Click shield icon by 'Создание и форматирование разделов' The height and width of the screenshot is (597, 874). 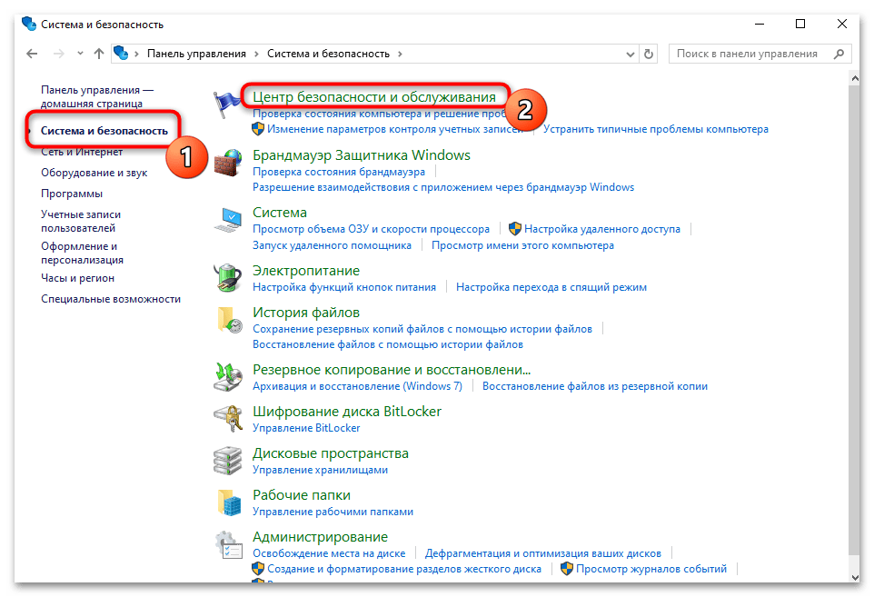click(x=257, y=569)
